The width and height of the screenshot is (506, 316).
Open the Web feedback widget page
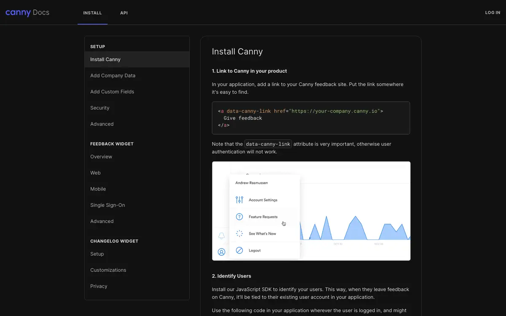(137, 173)
